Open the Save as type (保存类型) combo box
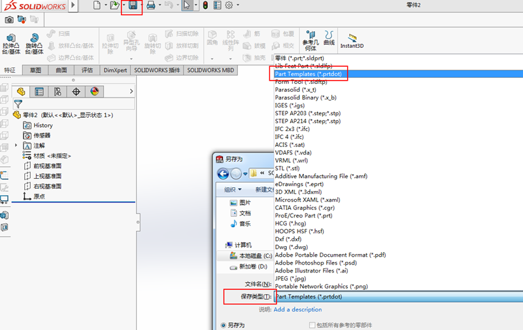Image resolution: width=523 pixels, height=330 pixels. (x=399, y=297)
